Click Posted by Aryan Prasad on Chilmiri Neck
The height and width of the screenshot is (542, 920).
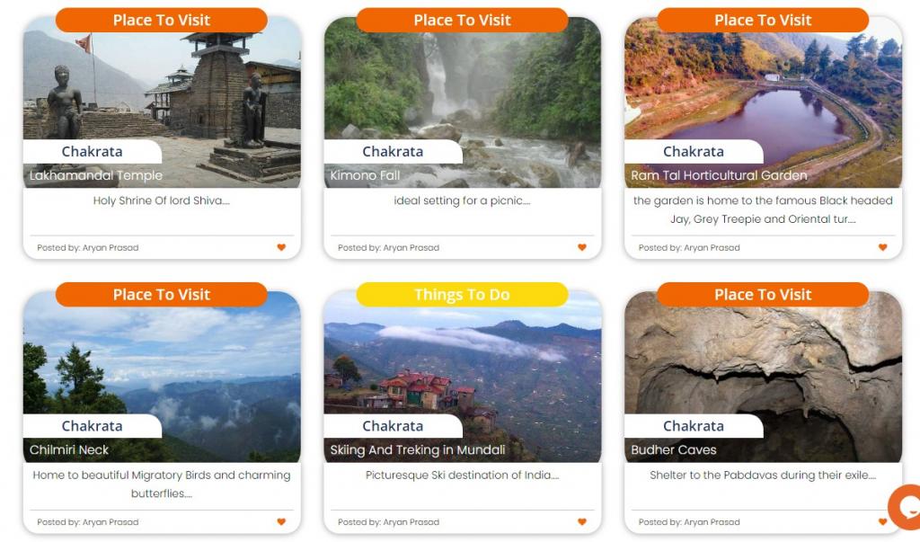coord(88,522)
